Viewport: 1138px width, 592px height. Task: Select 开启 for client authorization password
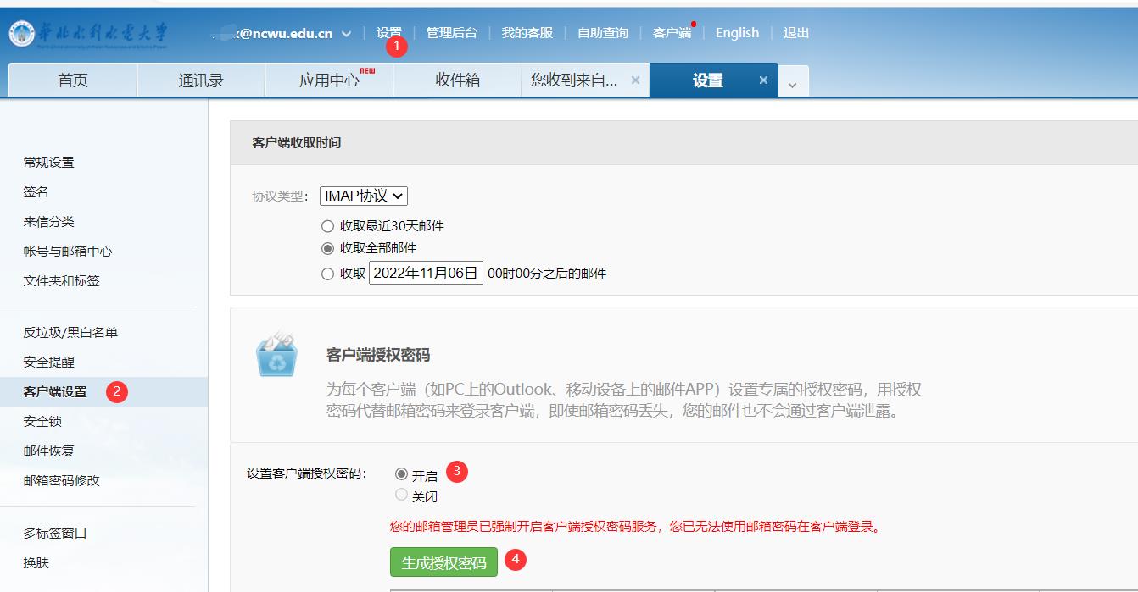(402, 474)
